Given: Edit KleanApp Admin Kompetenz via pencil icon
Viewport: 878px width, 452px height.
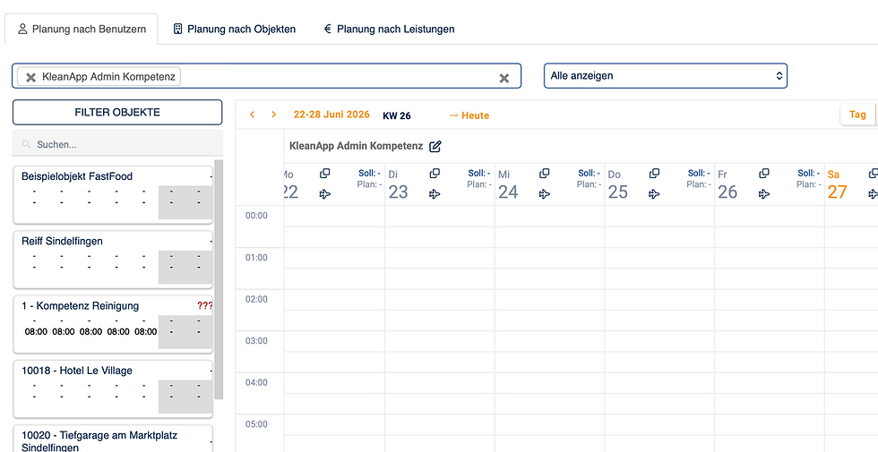Looking at the screenshot, I should pos(435,147).
